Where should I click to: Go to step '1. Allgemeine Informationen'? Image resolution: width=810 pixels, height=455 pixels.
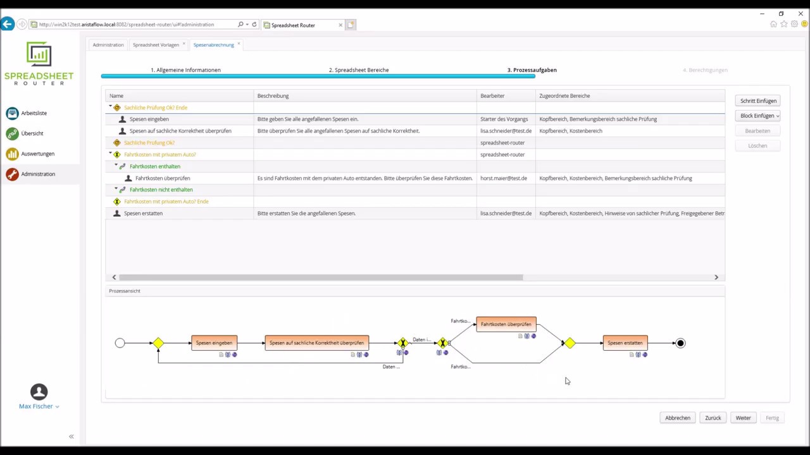coord(185,70)
